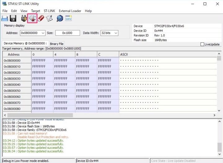The image size is (223, 163).
Task: Click the log panel scroll down arrow
Action: pos(219,154)
